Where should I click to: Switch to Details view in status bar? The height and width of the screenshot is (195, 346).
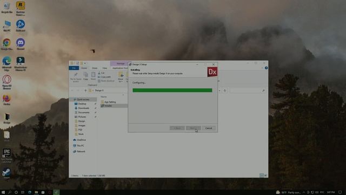pos(262,175)
